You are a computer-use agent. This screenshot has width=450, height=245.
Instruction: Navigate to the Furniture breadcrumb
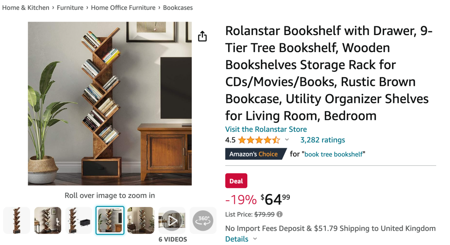click(x=70, y=8)
